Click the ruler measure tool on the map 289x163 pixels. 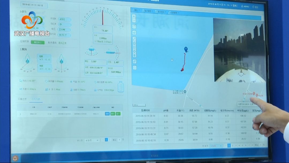point(135,61)
